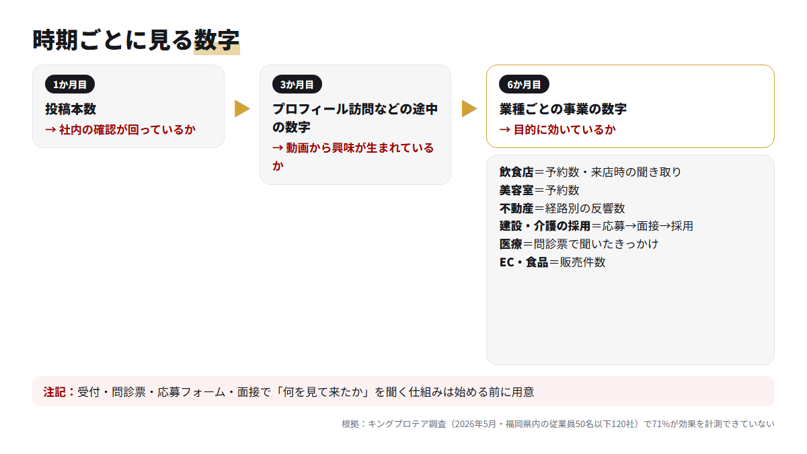The width and height of the screenshot is (807, 454).
Task: Click the line 建設・介護の採用＝応募→面接→採用
Action: point(596,226)
